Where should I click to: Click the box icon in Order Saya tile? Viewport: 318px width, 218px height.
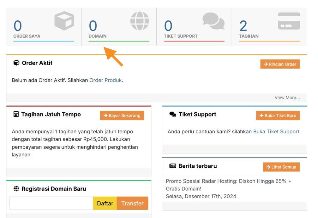click(x=64, y=21)
